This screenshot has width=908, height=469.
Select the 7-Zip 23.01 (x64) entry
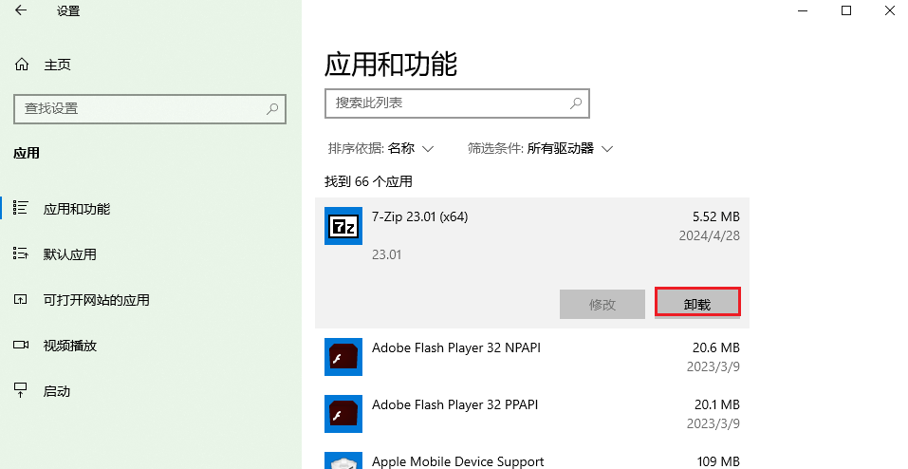(532, 263)
